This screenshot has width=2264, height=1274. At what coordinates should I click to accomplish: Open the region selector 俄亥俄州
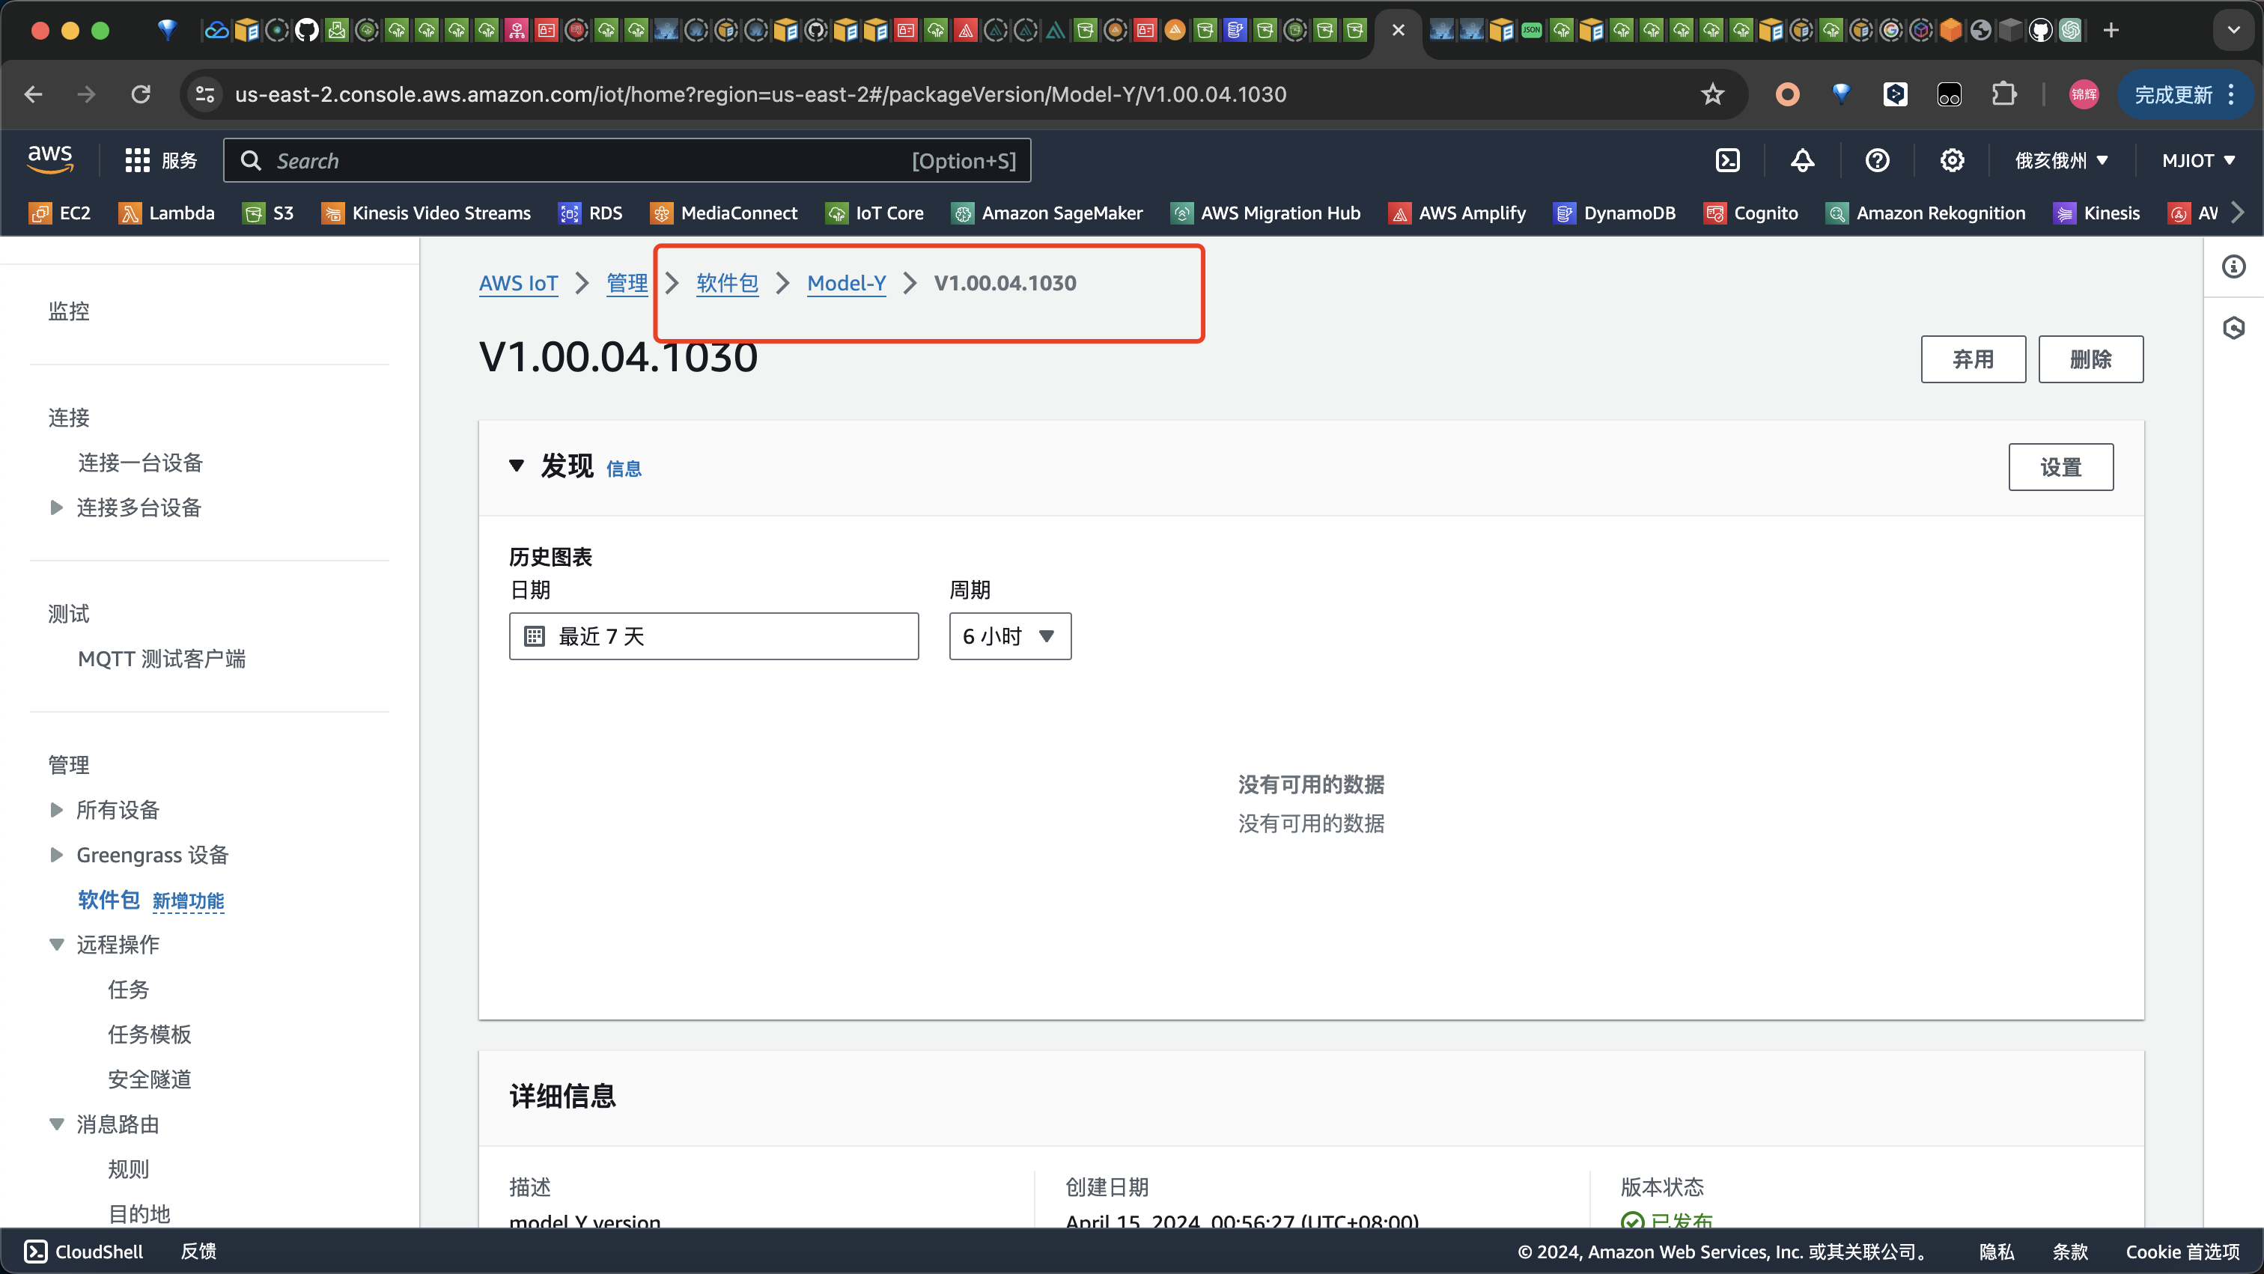(x=2061, y=160)
